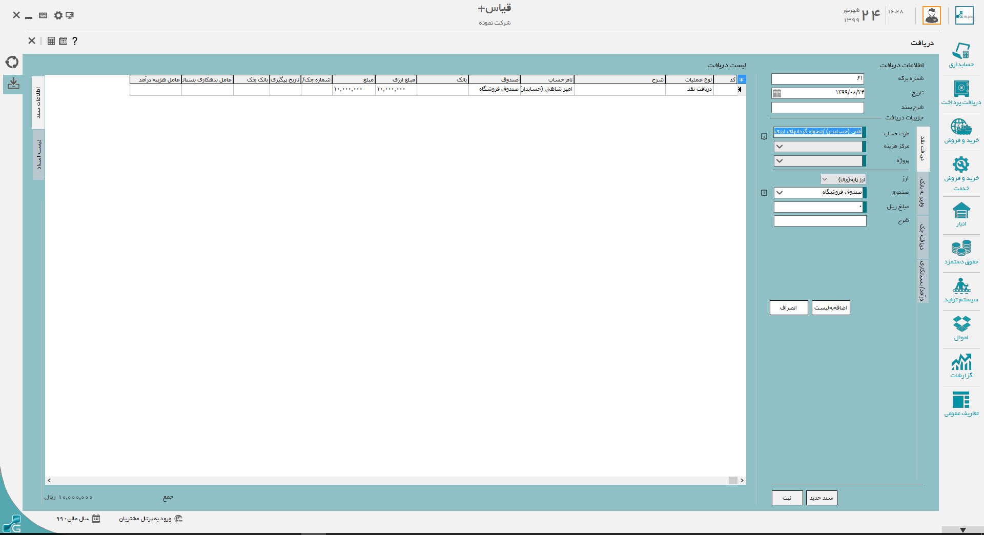Open the خرید و فروش خدمت module

click(x=961, y=173)
